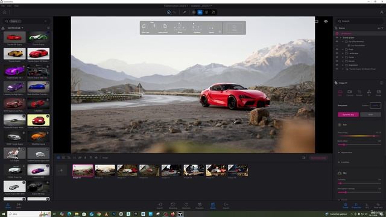This screenshot has height=217, width=386.
Task: Open the All filter dropdown in Scene panel
Action: click(380, 28)
